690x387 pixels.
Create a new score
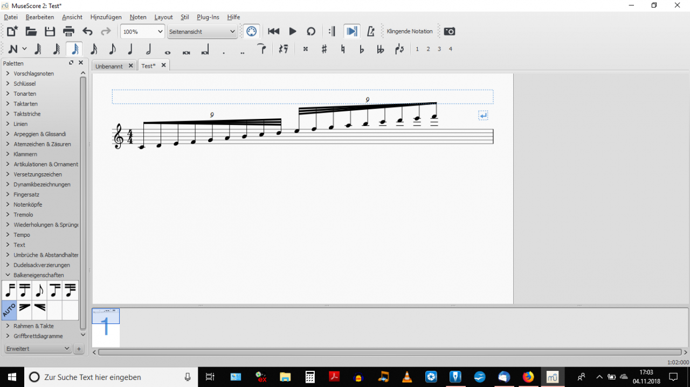coord(12,31)
